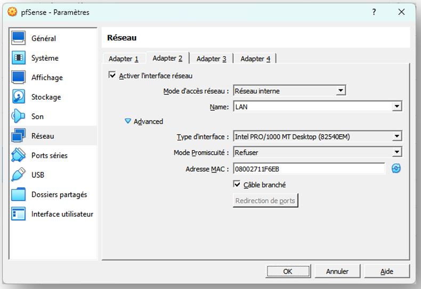Select the Stockage disk icon
This screenshot has width=421, height=289.
[x=18, y=96]
